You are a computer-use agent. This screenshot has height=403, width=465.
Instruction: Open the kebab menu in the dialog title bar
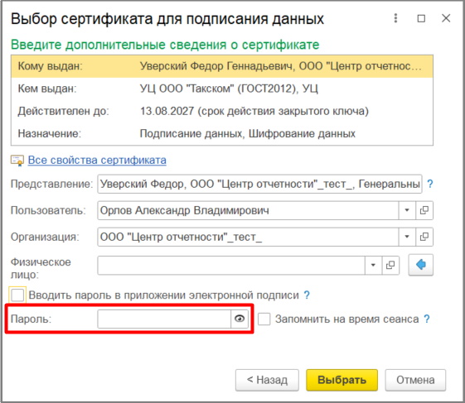click(395, 18)
